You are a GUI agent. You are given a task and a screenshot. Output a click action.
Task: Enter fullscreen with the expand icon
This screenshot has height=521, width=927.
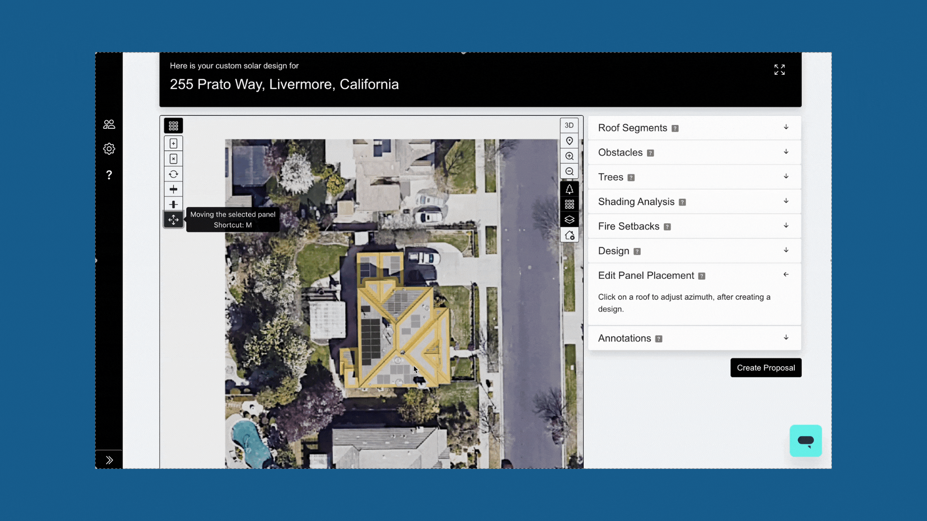pos(779,70)
